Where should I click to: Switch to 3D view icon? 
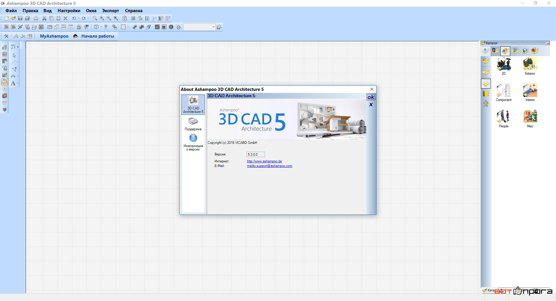tap(13, 27)
